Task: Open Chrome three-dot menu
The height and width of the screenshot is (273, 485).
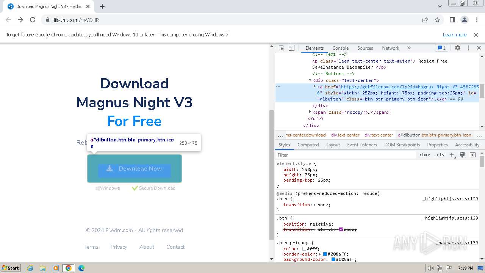Action: (x=477, y=20)
